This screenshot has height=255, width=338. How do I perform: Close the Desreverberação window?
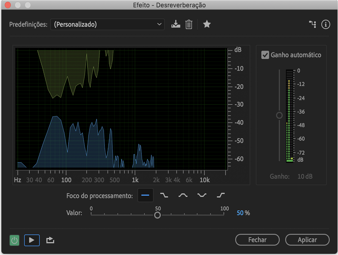(x=8, y=5)
